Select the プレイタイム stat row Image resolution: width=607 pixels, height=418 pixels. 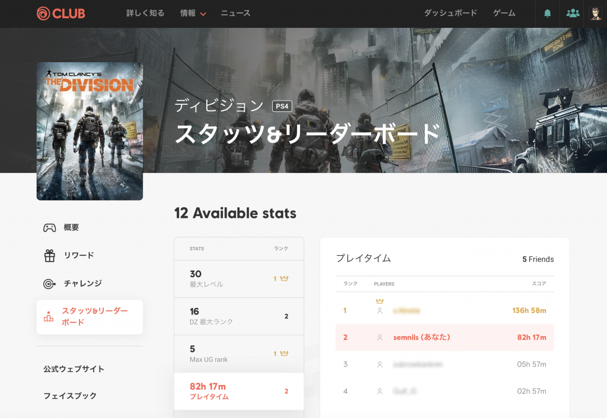tap(239, 391)
